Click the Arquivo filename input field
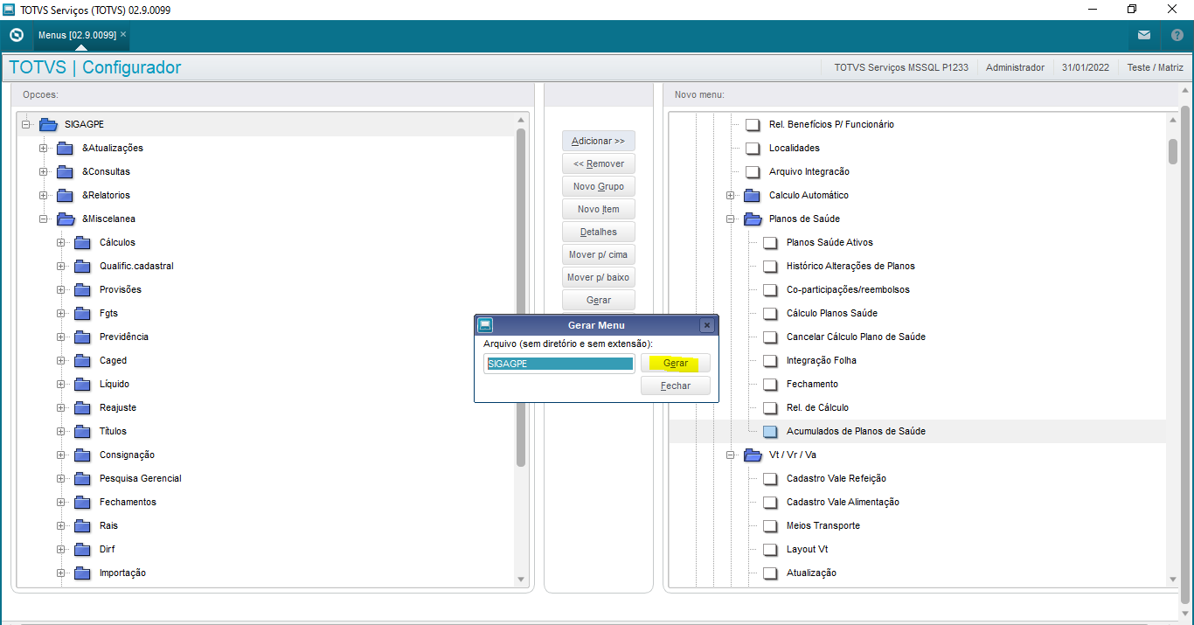 pyautogui.click(x=560, y=364)
